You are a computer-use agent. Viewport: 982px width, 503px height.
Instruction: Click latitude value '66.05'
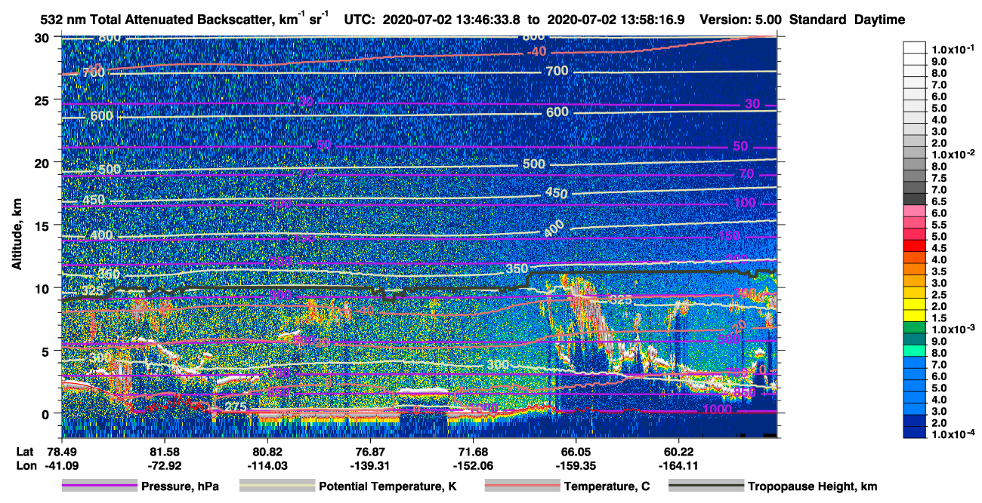point(576,451)
